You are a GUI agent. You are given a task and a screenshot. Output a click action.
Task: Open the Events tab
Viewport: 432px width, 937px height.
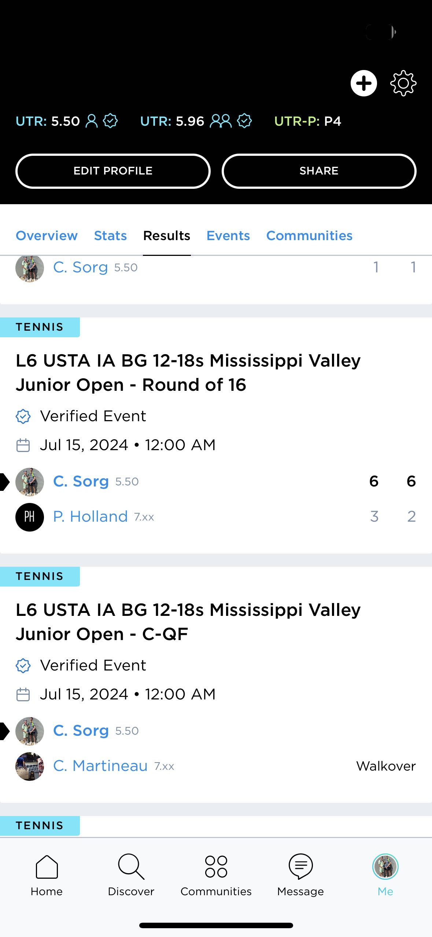228,236
